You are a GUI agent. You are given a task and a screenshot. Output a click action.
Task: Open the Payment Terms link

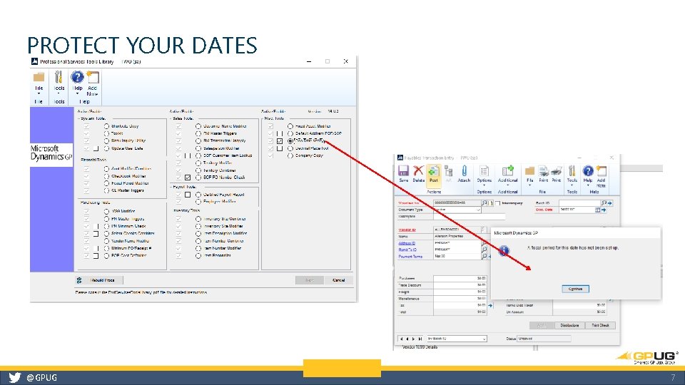(x=410, y=257)
